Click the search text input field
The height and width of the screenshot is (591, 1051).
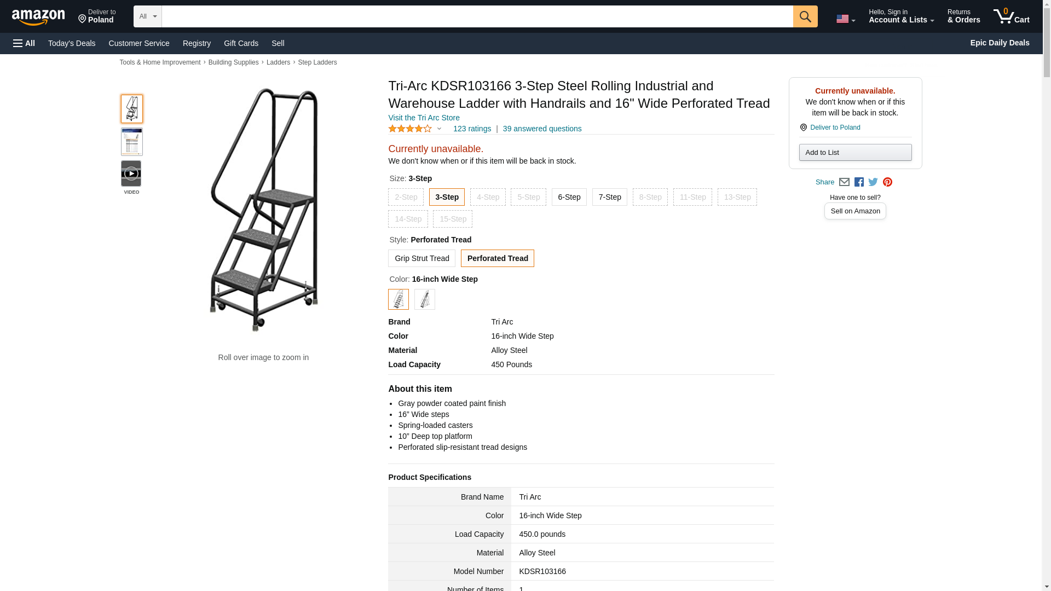[x=477, y=16]
